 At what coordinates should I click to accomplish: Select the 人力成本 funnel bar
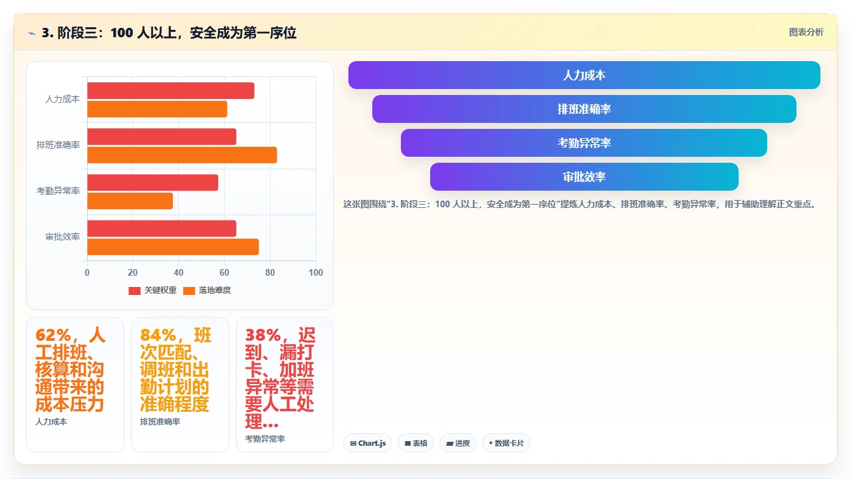[584, 75]
